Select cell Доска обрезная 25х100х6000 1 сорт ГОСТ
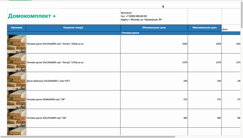243x138 pixels. point(73,81)
